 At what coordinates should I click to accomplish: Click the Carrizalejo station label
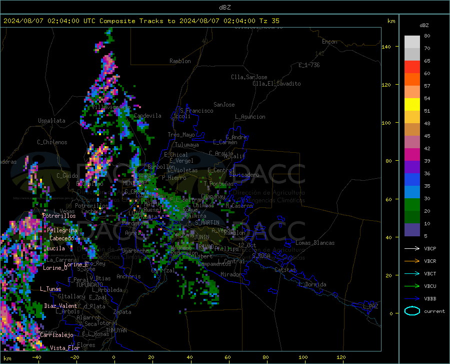coord(56,335)
